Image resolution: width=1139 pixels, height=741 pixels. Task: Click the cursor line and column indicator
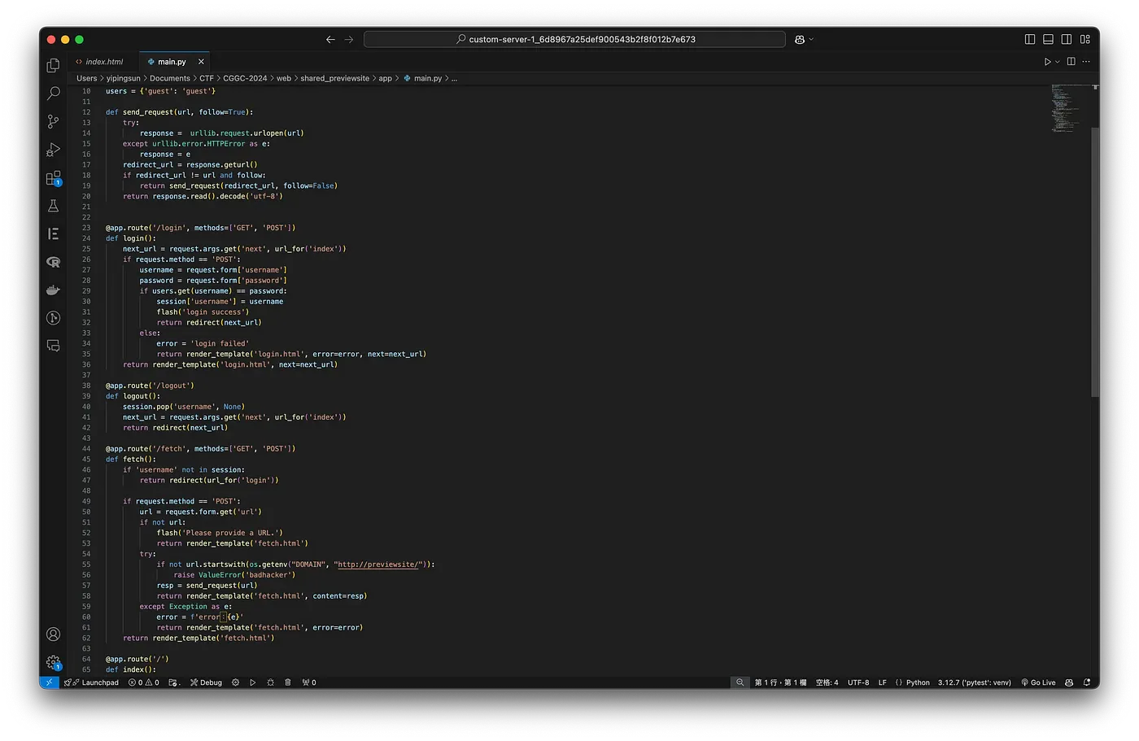point(780,682)
